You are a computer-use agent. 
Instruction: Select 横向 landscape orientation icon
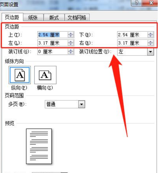tap(45, 75)
